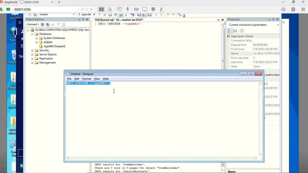Select the nypabbl (Suspect) database

click(54, 46)
